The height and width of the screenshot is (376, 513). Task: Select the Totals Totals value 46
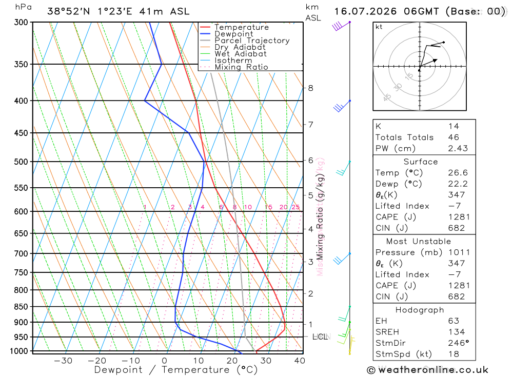(x=454, y=137)
